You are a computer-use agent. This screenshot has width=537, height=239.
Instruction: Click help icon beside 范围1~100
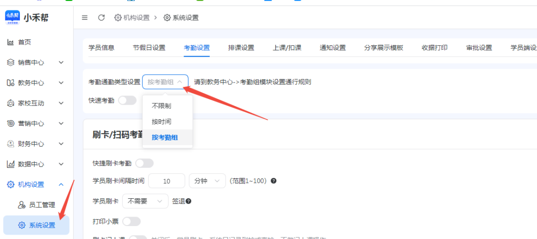pyautogui.click(x=273, y=181)
